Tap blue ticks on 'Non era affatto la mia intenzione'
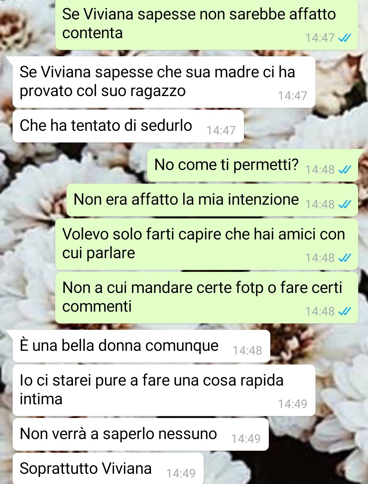The height and width of the screenshot is (484, 368). pos(344,204)
